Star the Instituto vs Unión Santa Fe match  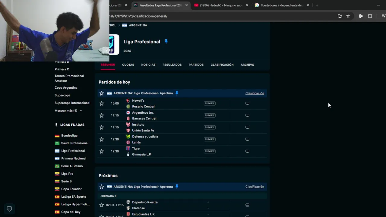coord(102,127)
